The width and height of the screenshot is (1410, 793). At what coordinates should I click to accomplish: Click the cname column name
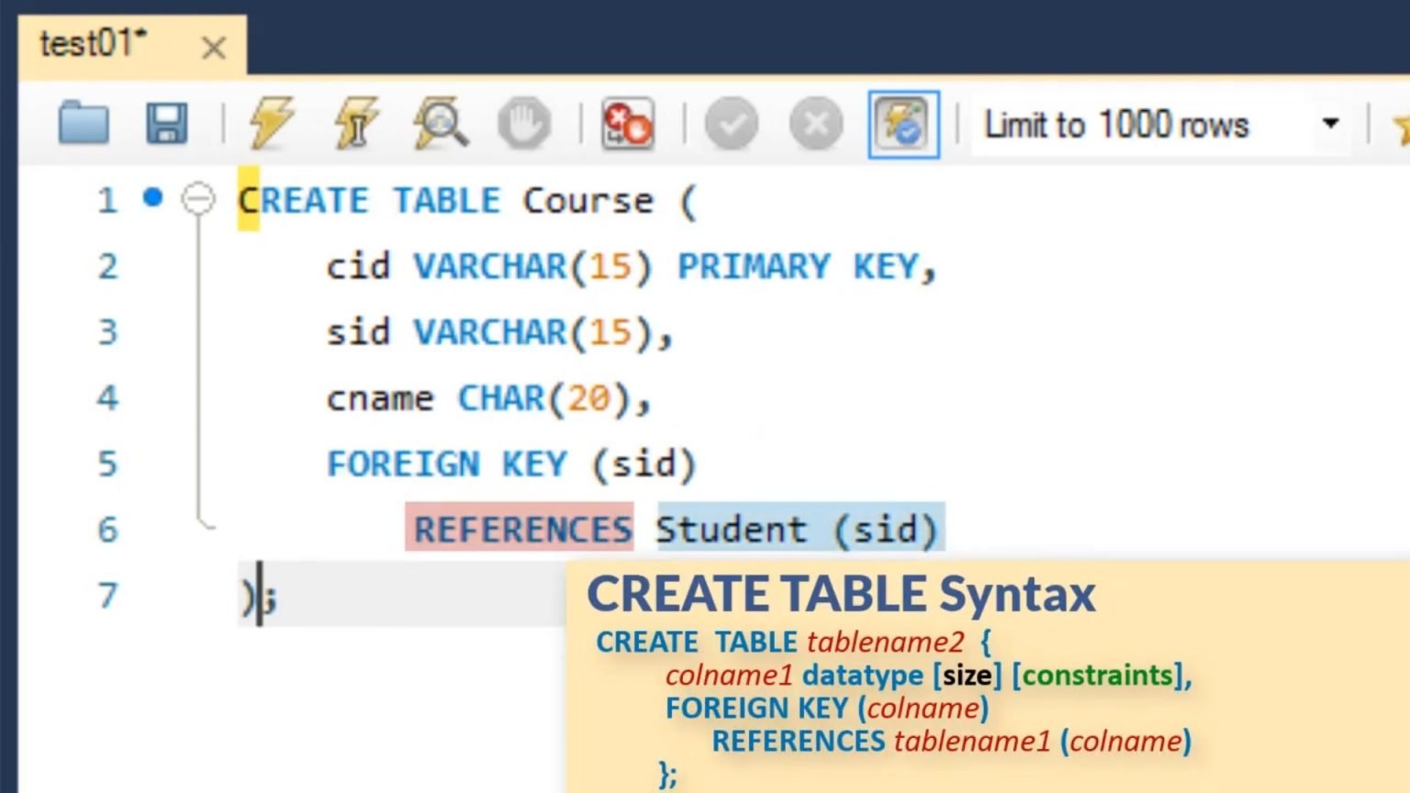[x=379, y=398]
